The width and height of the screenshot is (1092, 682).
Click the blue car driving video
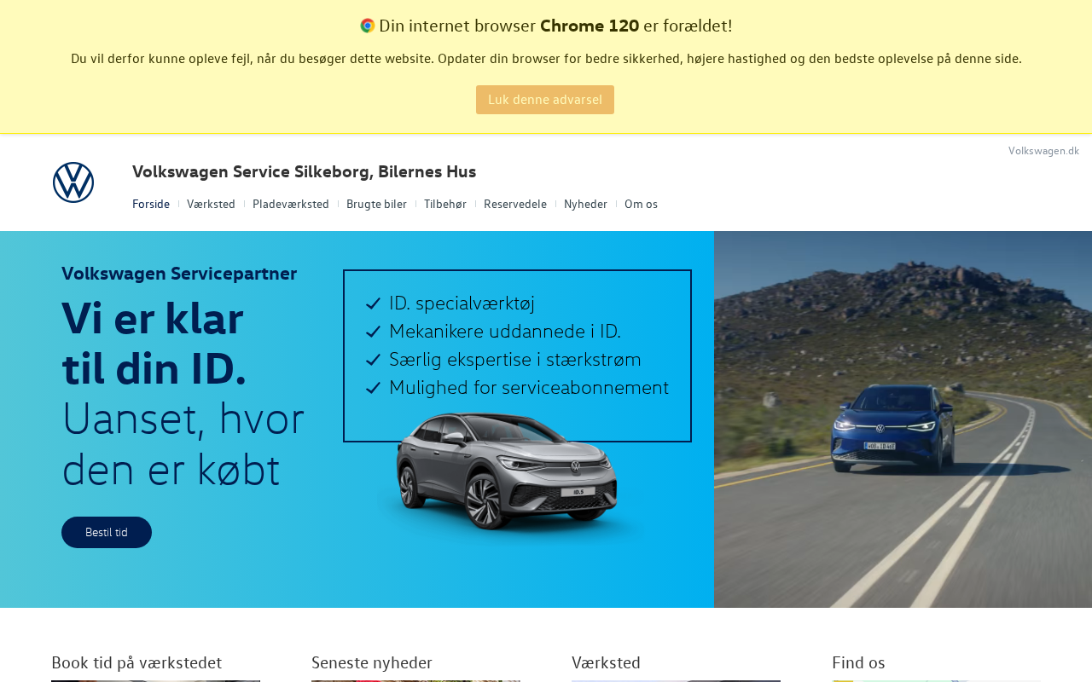click(903, 419)
